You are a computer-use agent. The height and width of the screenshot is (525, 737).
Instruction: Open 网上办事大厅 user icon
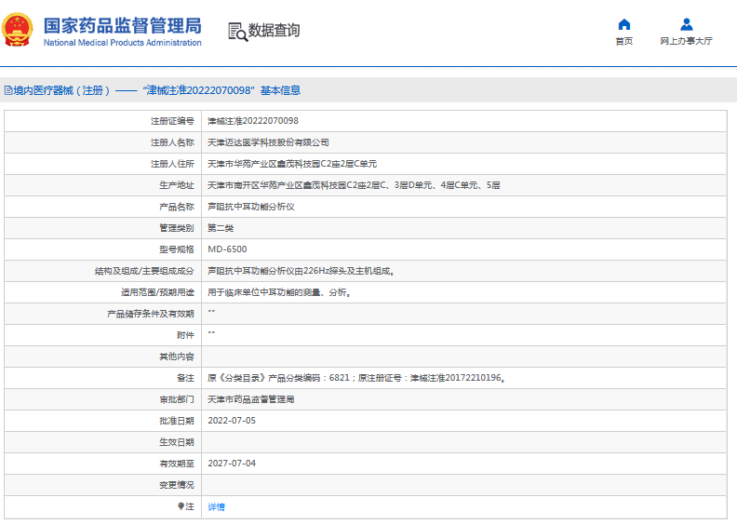coord(686,24)
